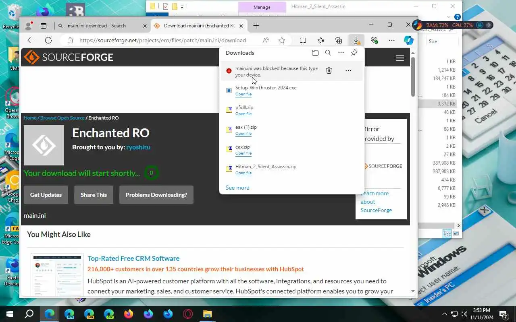This screenshot has height=322, width=516.
Task: Add page to favorites with star icon
Action: click(x=282, y=40)
